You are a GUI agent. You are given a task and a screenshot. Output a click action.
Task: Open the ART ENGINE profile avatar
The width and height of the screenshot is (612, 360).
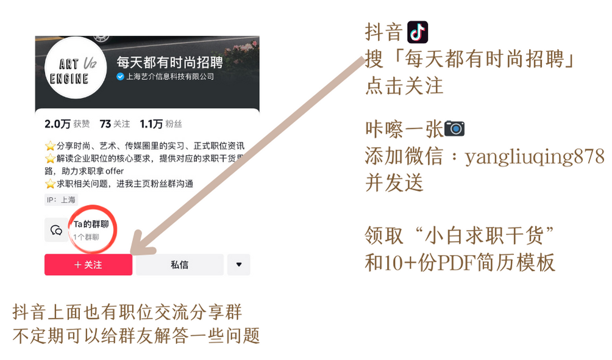click(76, 68)
